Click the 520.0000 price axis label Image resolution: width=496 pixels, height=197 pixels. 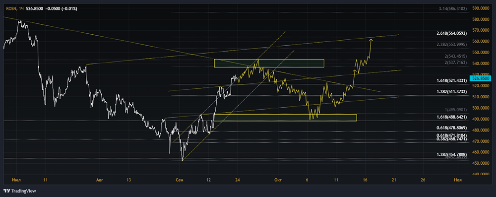(x=481, y=86)
